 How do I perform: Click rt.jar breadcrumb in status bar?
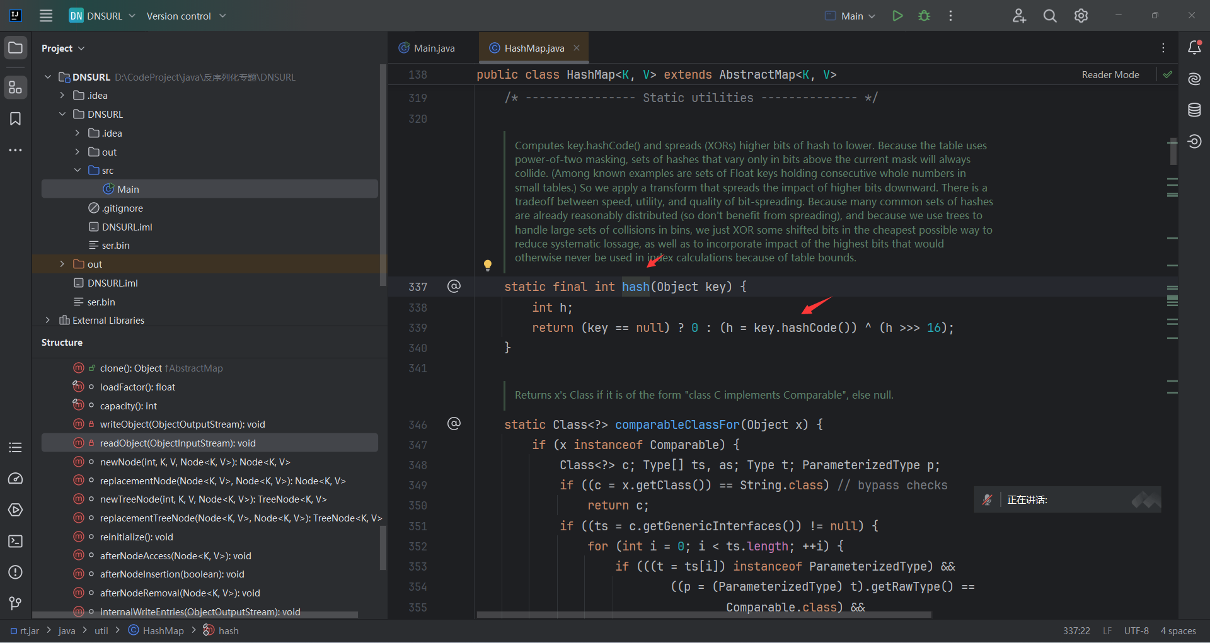click(x=25, y=631)
